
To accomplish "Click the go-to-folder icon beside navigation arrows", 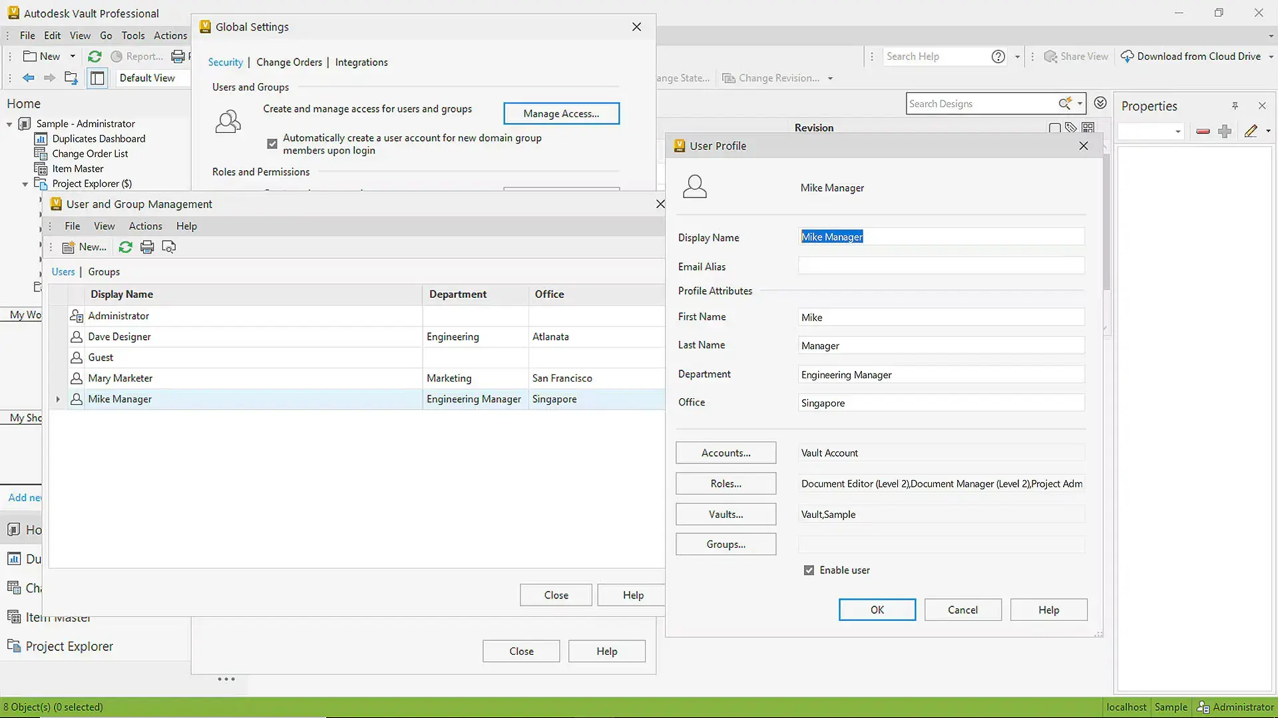I will click(71, 78).
